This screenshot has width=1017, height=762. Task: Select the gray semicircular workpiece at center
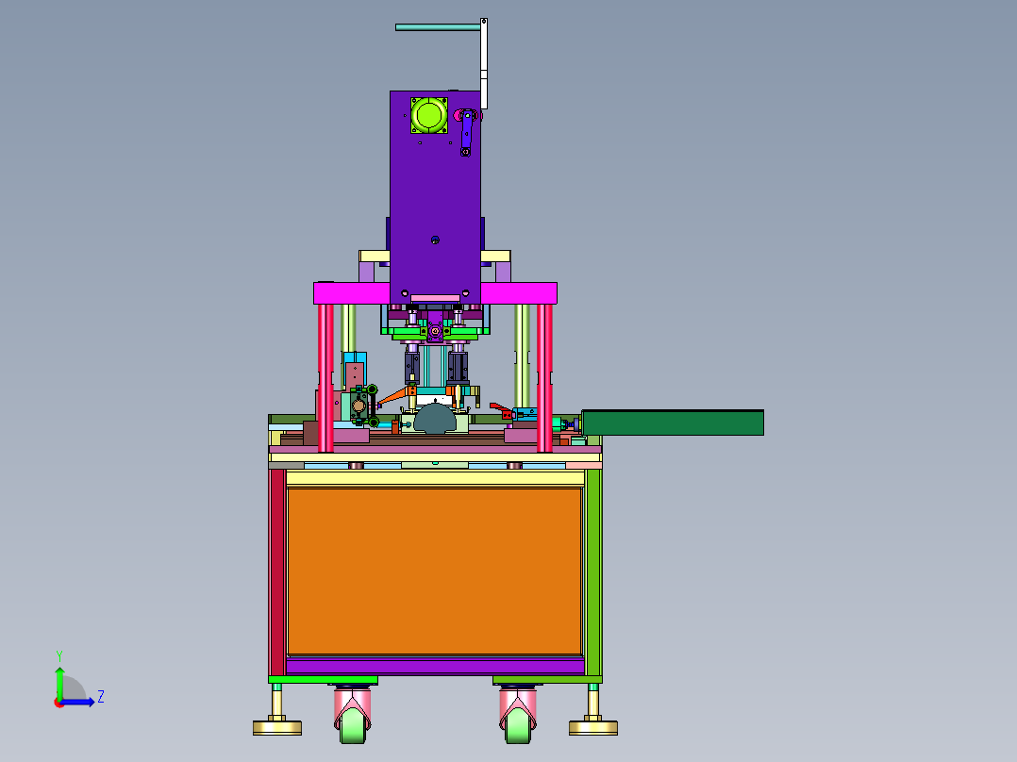[434, 418]
